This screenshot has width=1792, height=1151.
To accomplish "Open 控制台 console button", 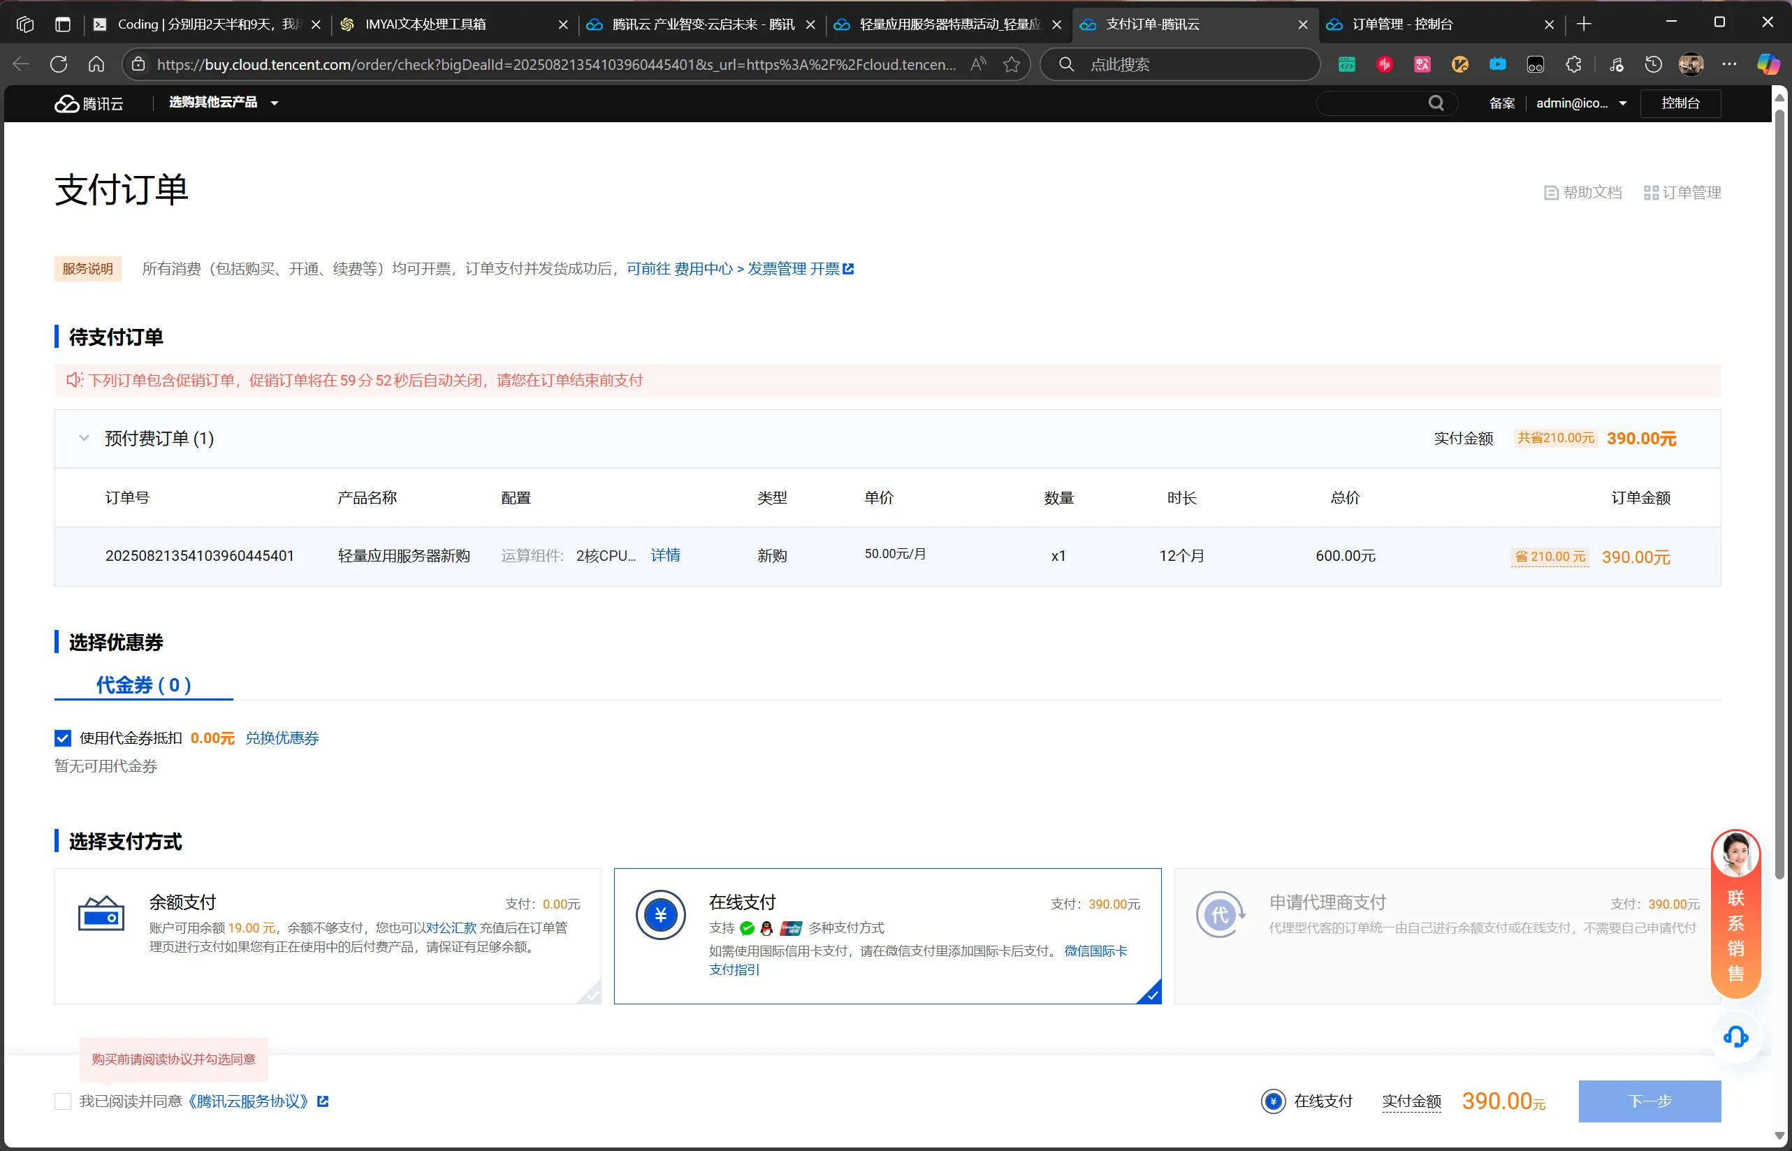I will click(1681, 103).
